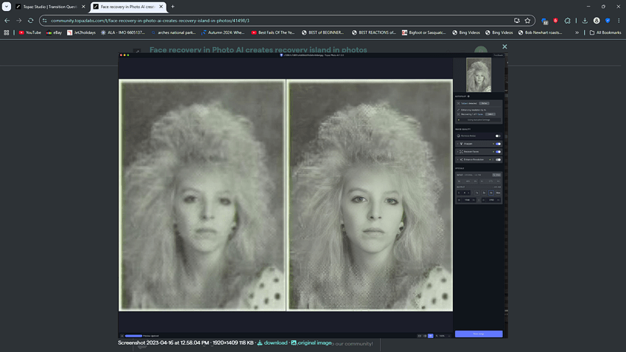Image resolution: width=626 pixels, height=352 pixels.
Task: Expand the Recover Faces settings section
Action: (x=458, y=152)
